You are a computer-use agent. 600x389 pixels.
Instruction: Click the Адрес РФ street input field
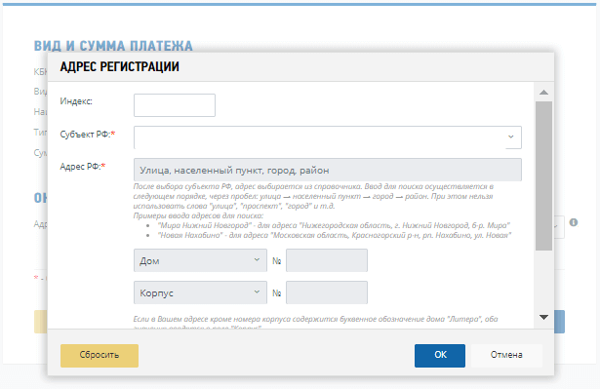[x=328, y=170]
